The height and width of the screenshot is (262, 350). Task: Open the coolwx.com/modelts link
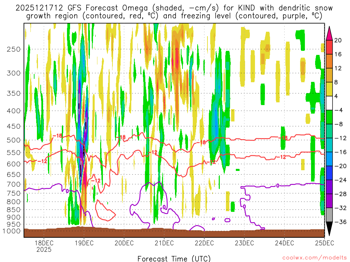coord(314,258)
